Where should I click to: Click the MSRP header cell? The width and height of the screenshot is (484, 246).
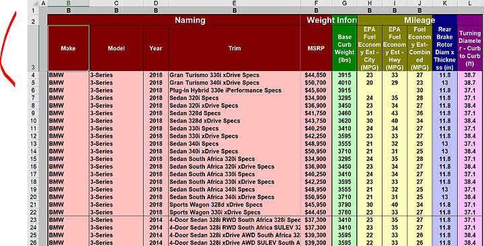pos(316,48)
